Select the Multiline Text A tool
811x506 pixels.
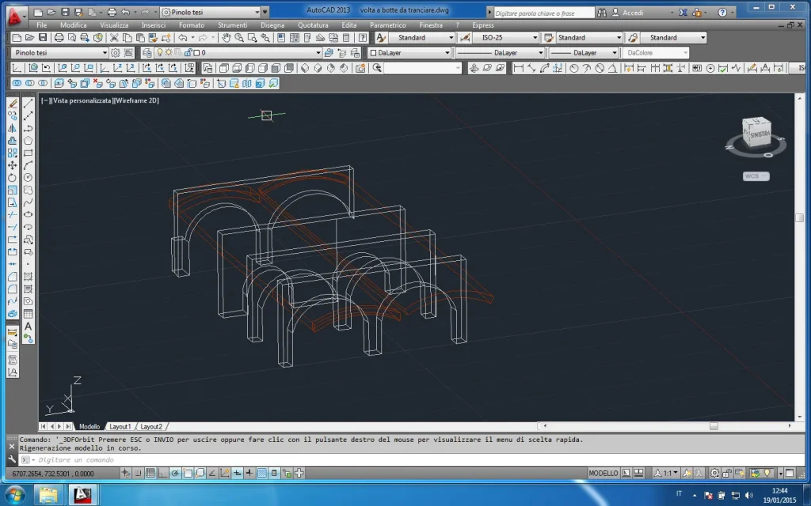28,327
